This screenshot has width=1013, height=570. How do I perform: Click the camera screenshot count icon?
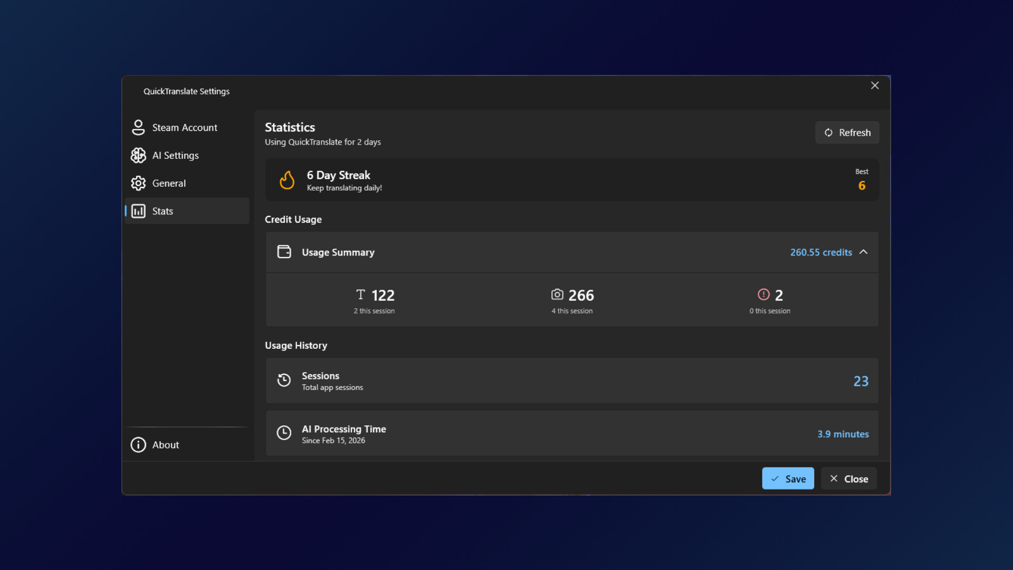pos(557,294)
